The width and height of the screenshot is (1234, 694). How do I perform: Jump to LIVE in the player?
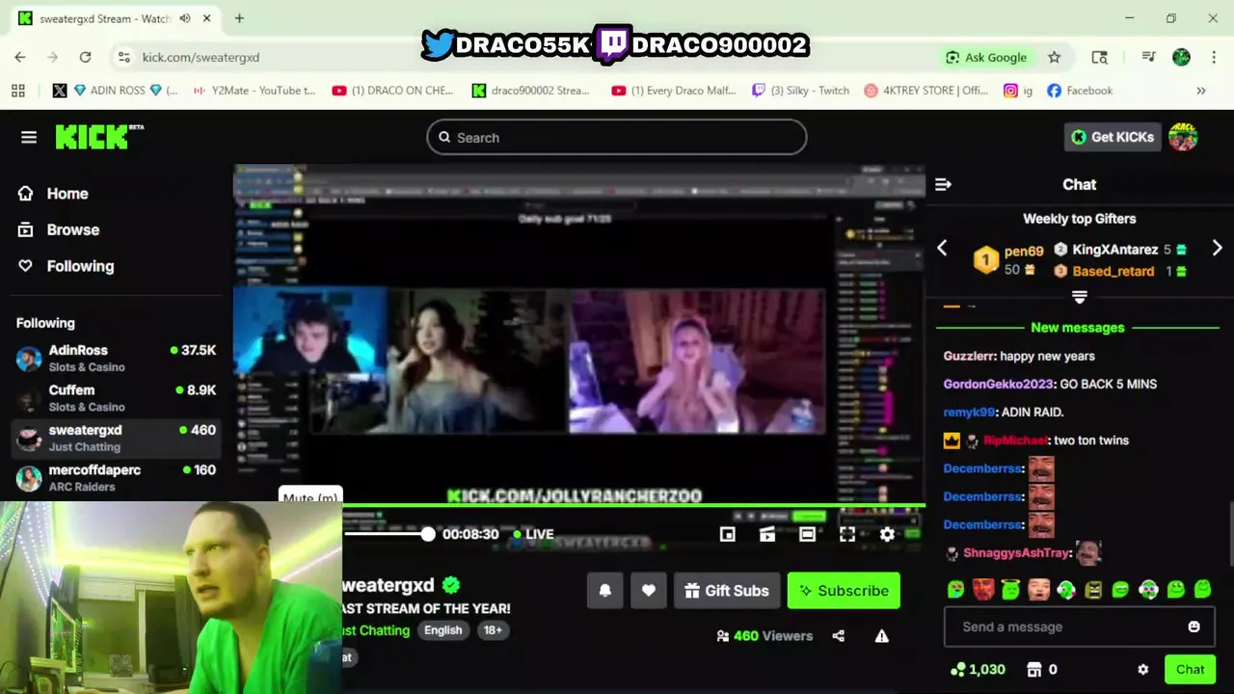pos(533,534)
